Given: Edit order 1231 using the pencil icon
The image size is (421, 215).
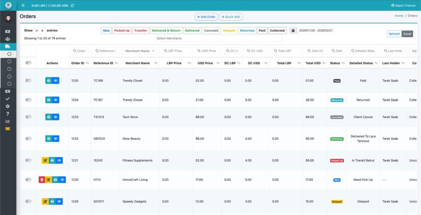Looking at the screenshot, I should point(45,160).
